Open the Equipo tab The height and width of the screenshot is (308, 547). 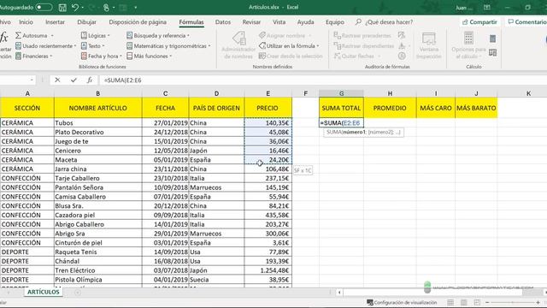pos(335,22)
